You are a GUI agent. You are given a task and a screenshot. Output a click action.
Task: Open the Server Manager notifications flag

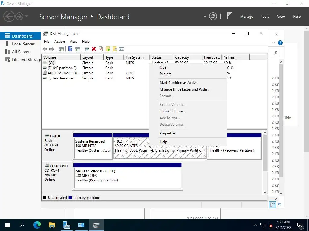[x=229, y=16]
